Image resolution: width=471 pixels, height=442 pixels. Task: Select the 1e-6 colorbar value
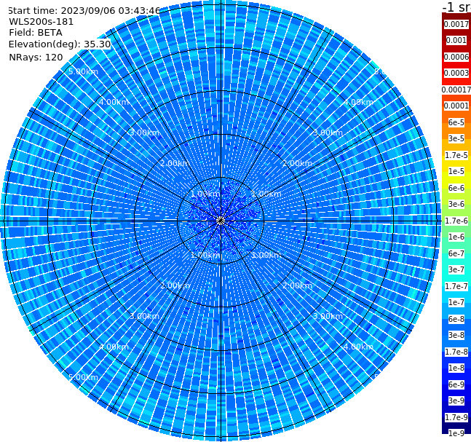tap(456, 237)
